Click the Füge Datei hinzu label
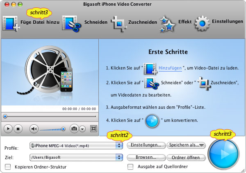The width and height of the screenshot is (246, 173). click(x=40, y=22)
